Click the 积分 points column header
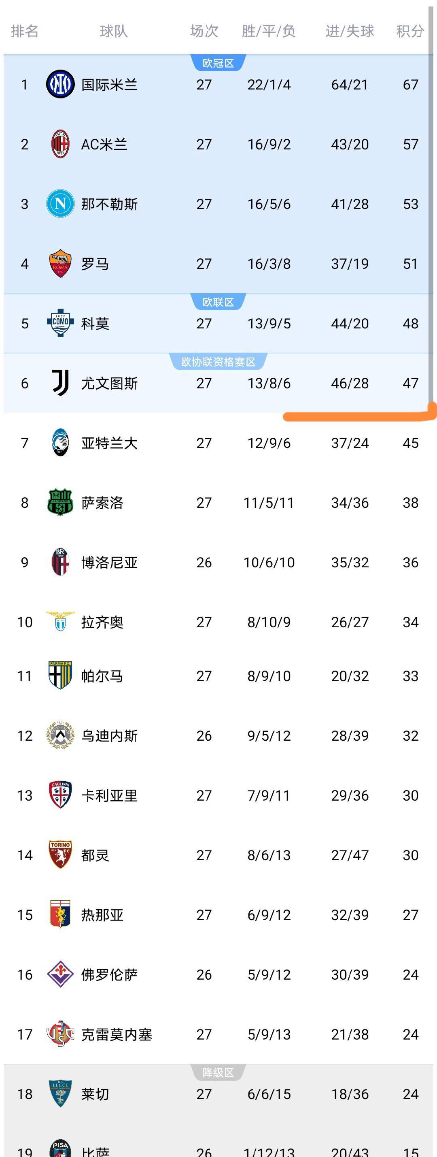Viewport: 437px width, 1157px height. coord(410,31)
